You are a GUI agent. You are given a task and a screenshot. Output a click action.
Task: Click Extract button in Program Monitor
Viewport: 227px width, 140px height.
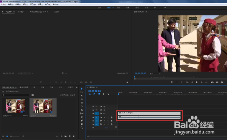tap(217, 82)
